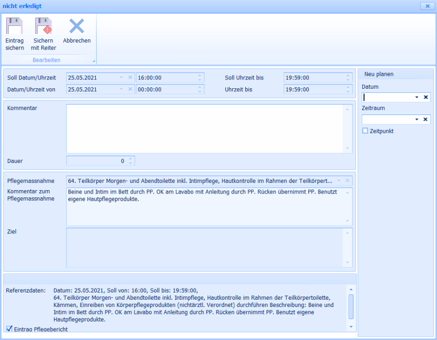Open the Datum/Uhrzeit von date dropdown
437x340 pixels.
click(121, 89)
